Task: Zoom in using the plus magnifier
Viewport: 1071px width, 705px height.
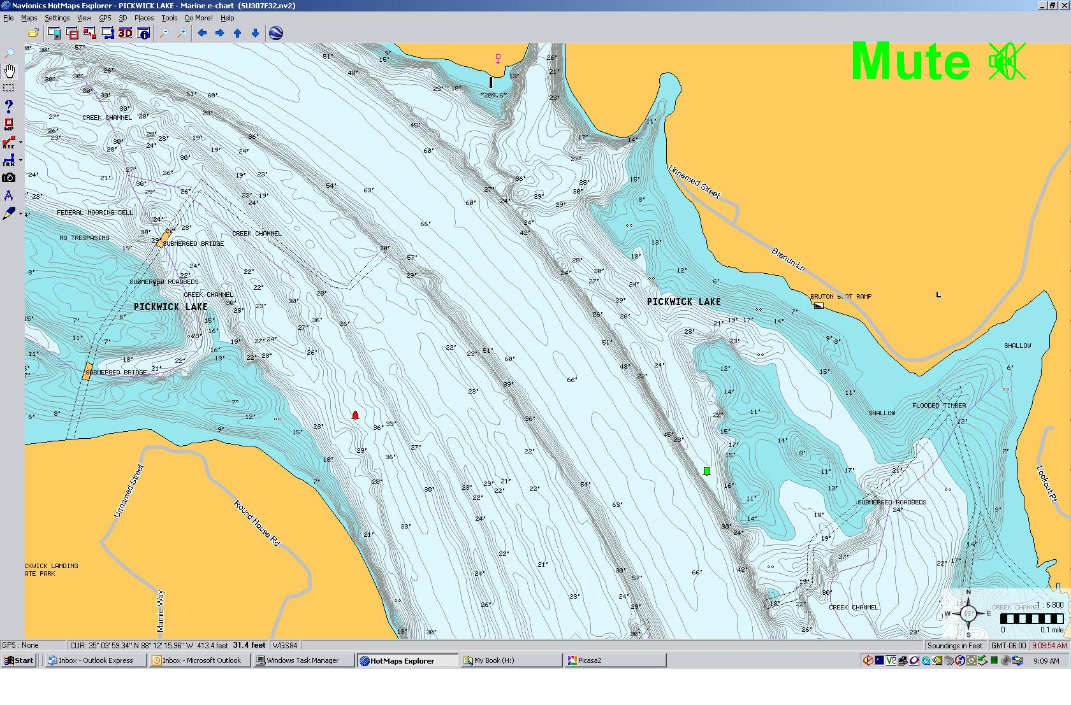Action: 182,33
